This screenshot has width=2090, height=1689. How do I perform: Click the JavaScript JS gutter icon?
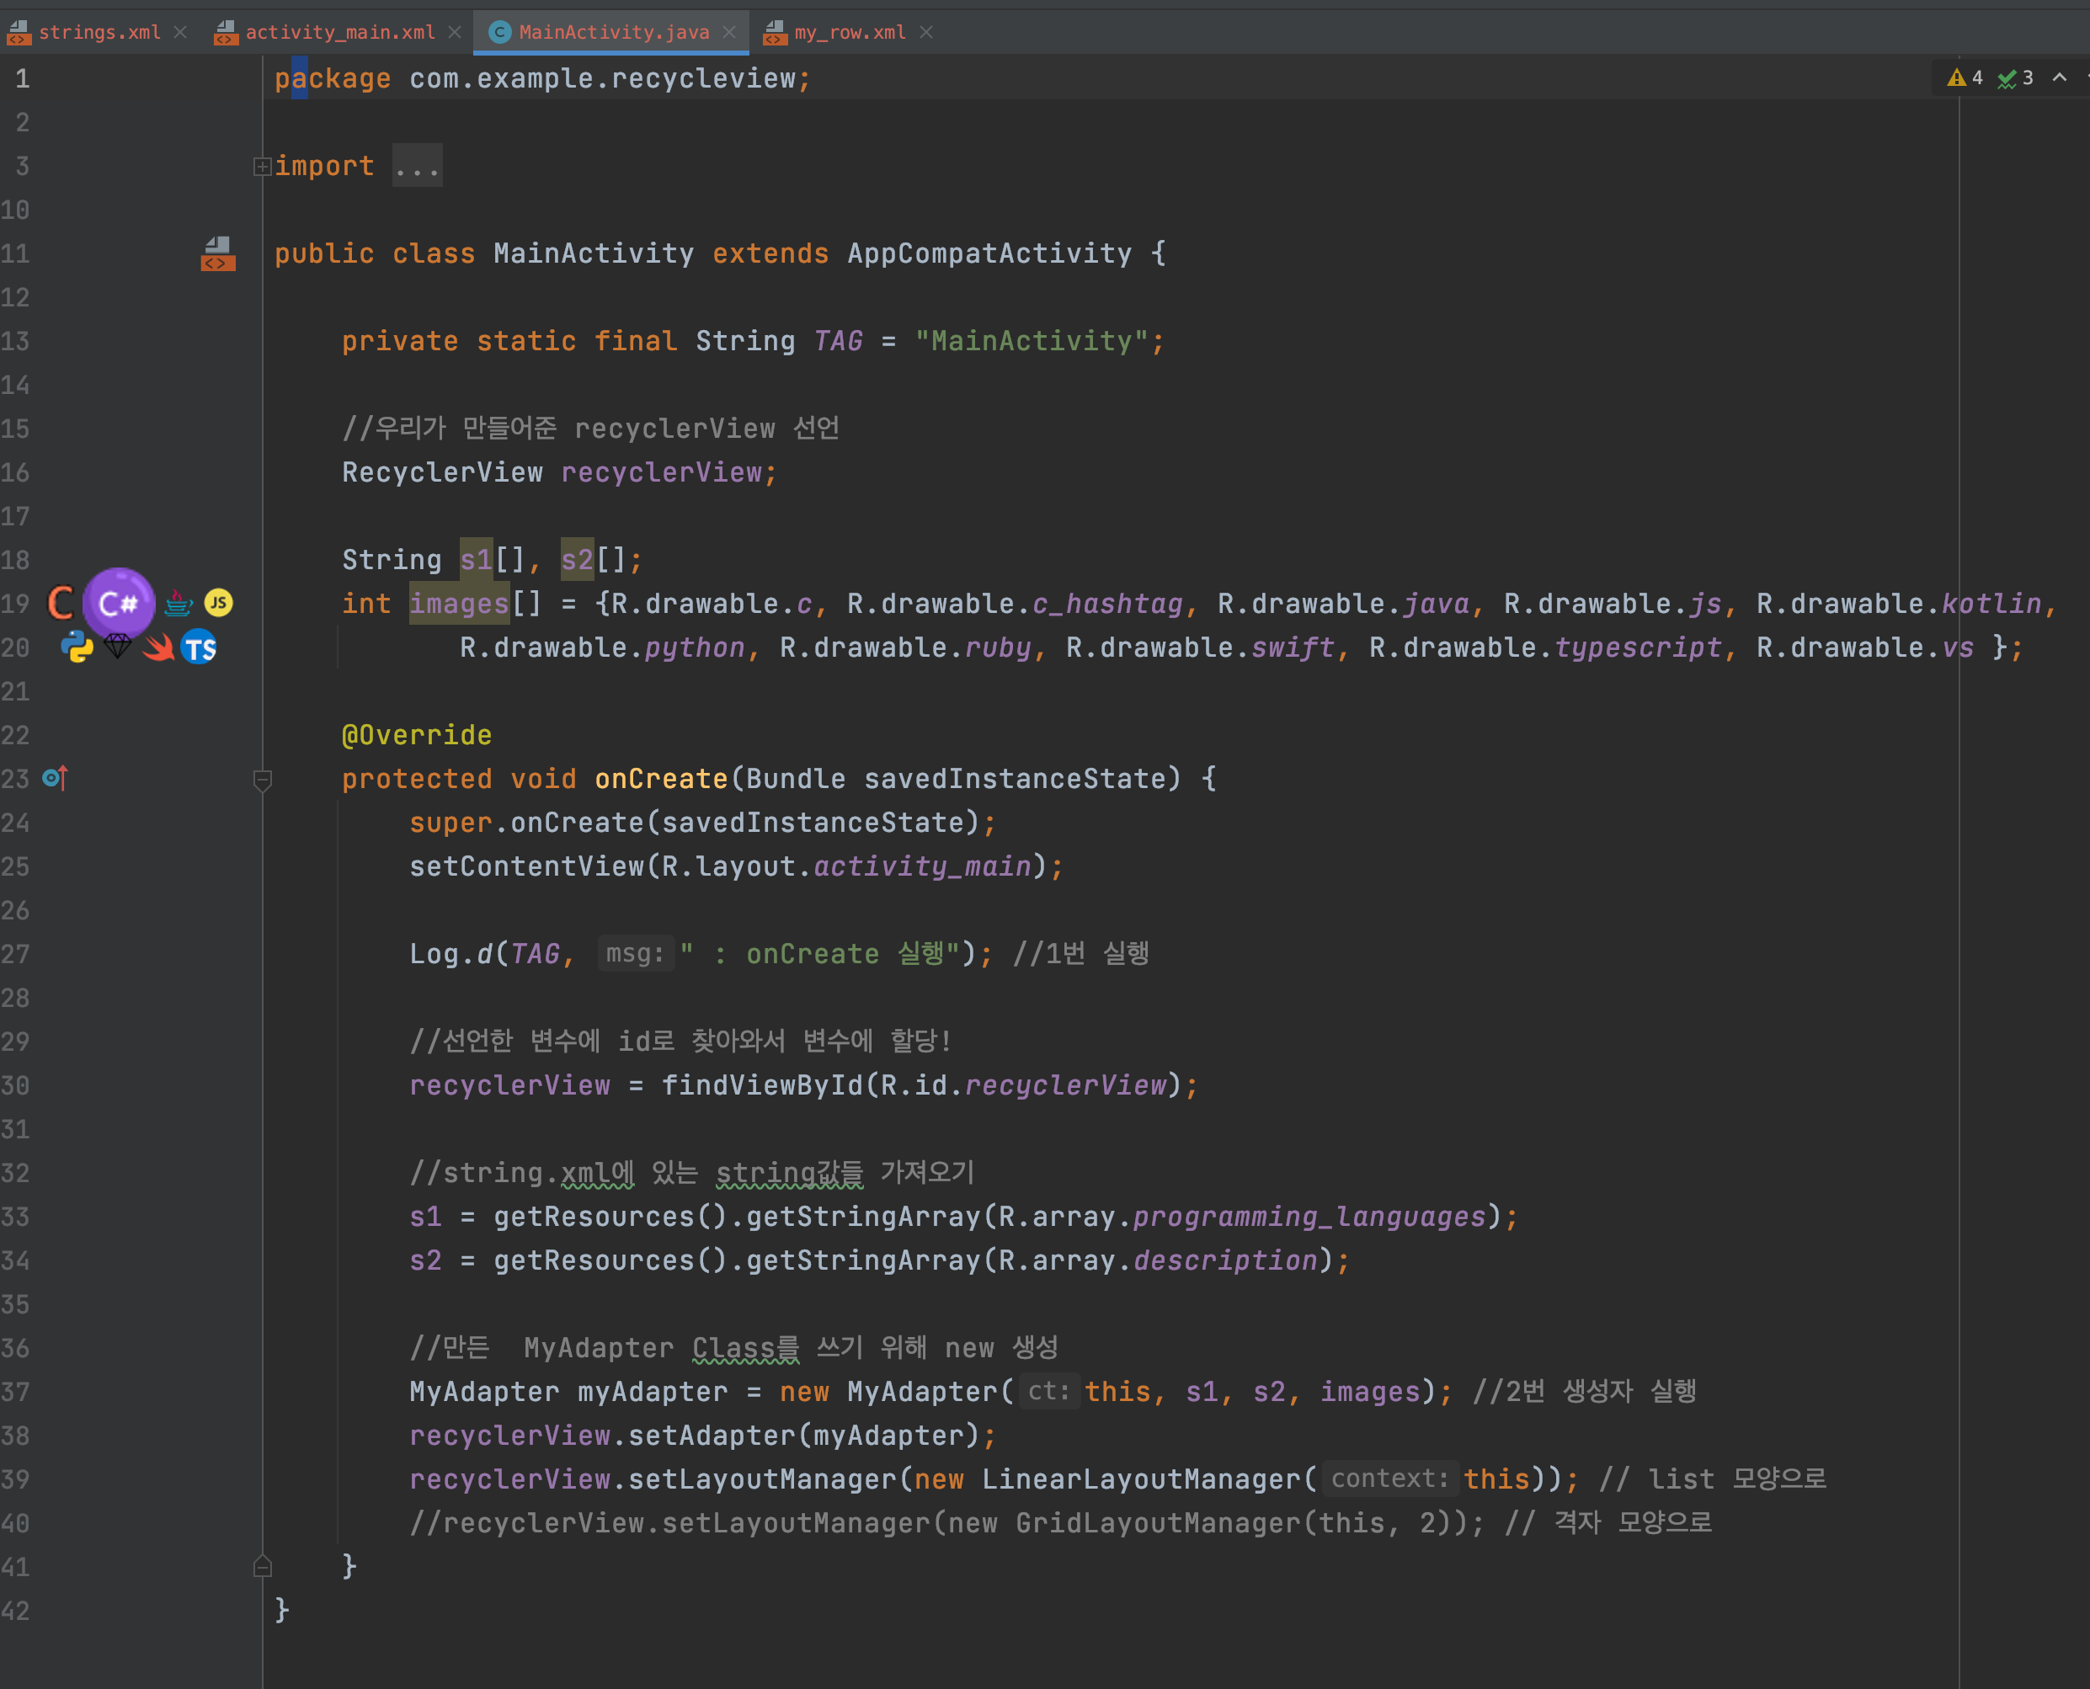(218, 603)
